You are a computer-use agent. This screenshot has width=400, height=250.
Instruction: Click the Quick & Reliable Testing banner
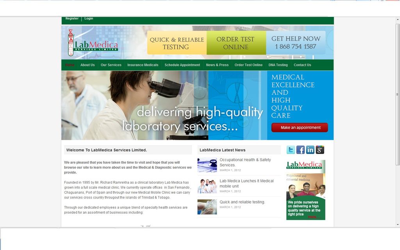click(x=177, y=43)
